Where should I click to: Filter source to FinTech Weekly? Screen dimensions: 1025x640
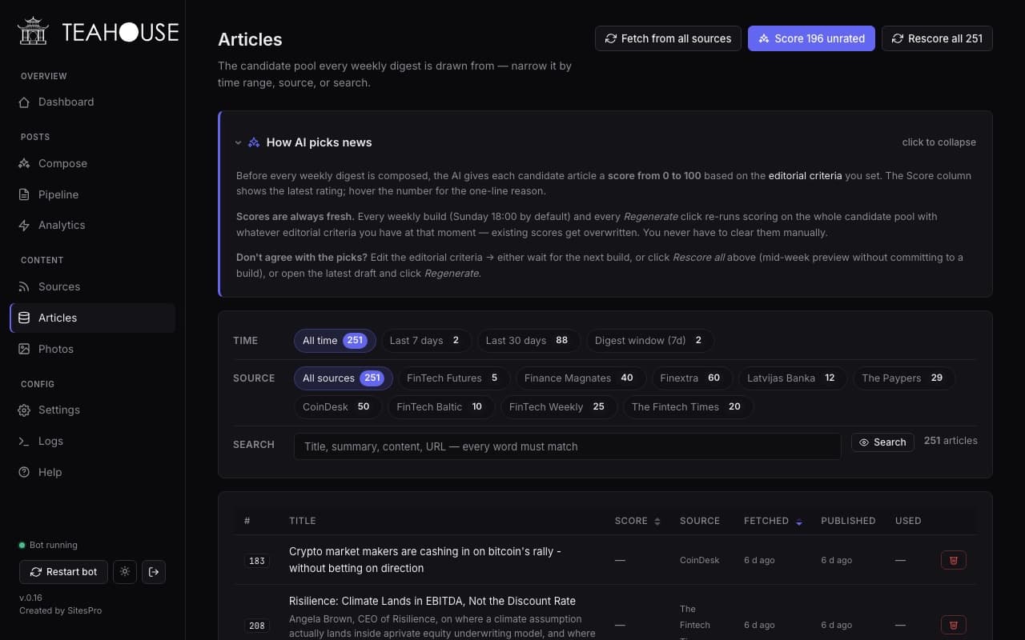click(558, 407)
